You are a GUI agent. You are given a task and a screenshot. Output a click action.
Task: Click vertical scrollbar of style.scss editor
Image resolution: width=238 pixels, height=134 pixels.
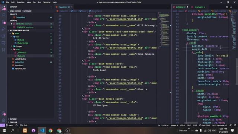[237, 71]
